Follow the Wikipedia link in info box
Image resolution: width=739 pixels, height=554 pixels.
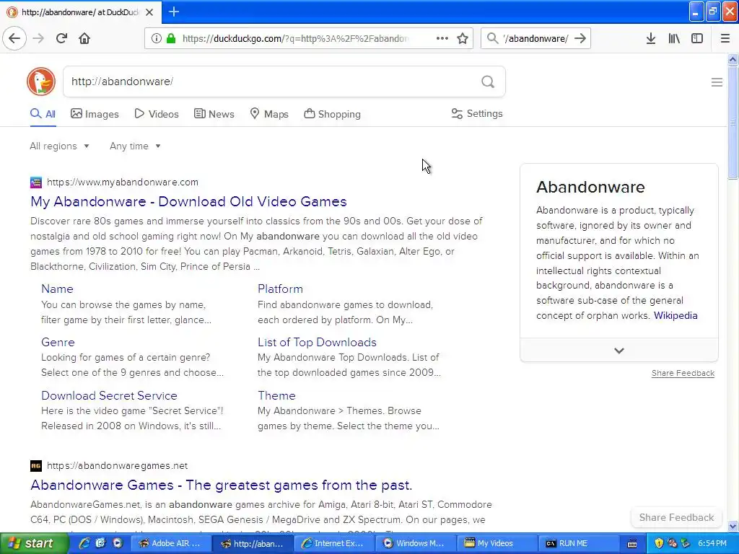coord(675,316)
